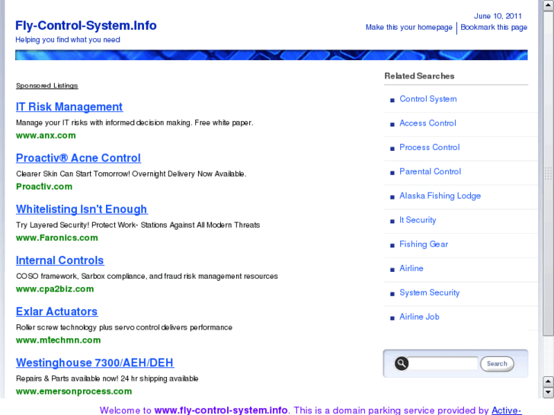Select Process Control related search
554x415 pixels.
coord(429,147)
